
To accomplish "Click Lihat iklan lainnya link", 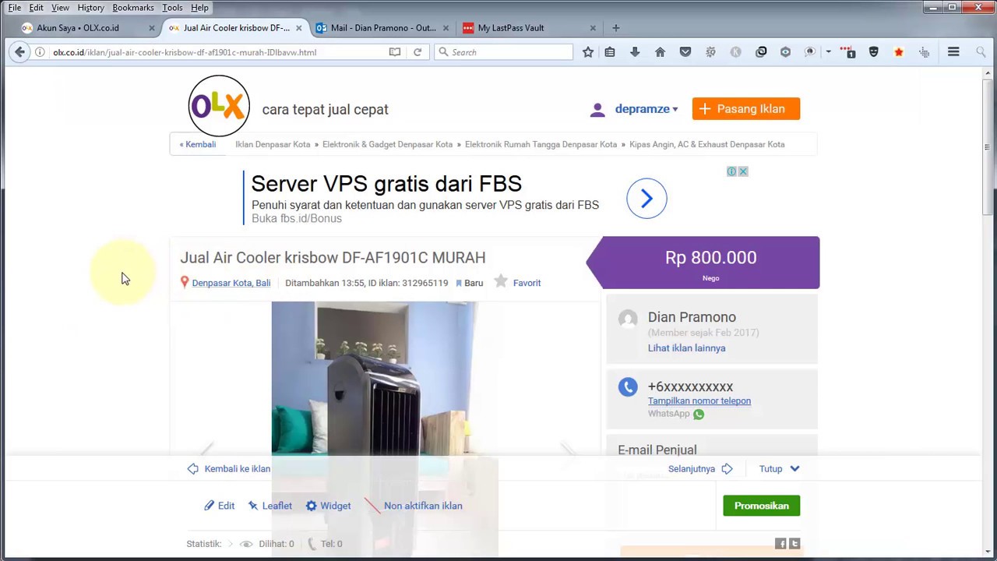I will (x=686, y=348).
